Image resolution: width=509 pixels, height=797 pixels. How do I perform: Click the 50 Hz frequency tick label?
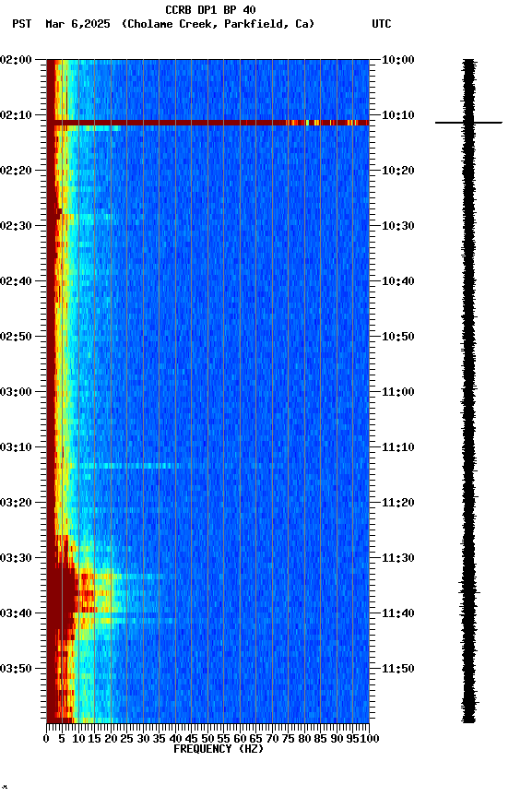[207, 740]
